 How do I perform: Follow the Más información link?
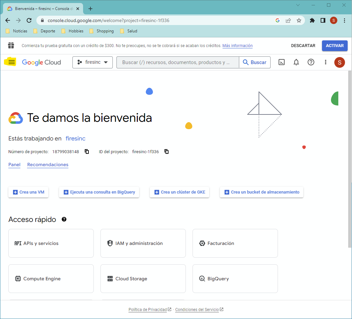[x=237, y=46]
